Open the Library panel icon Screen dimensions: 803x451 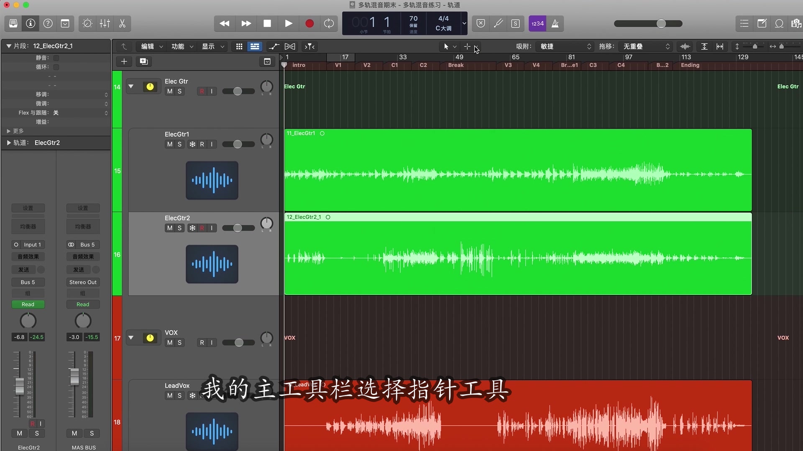click(x=13, y=23)
